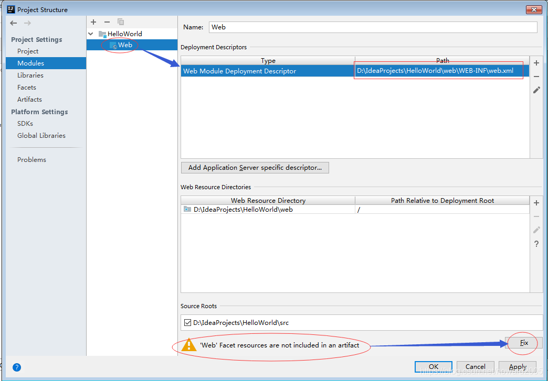
Task: Confirm the dialog with OK
Action: pos(434,367)
